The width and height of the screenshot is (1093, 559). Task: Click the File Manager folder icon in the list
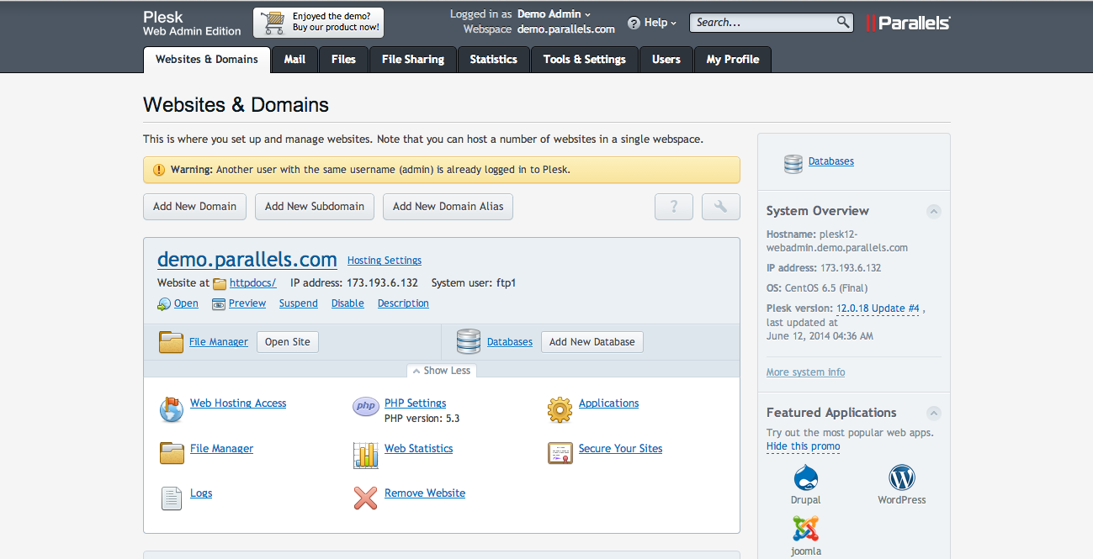coord(172,454)
